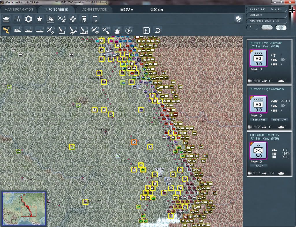The image size is (296, 227).
Task: Open the blank clipboard report icon
Action: point(95,19)
